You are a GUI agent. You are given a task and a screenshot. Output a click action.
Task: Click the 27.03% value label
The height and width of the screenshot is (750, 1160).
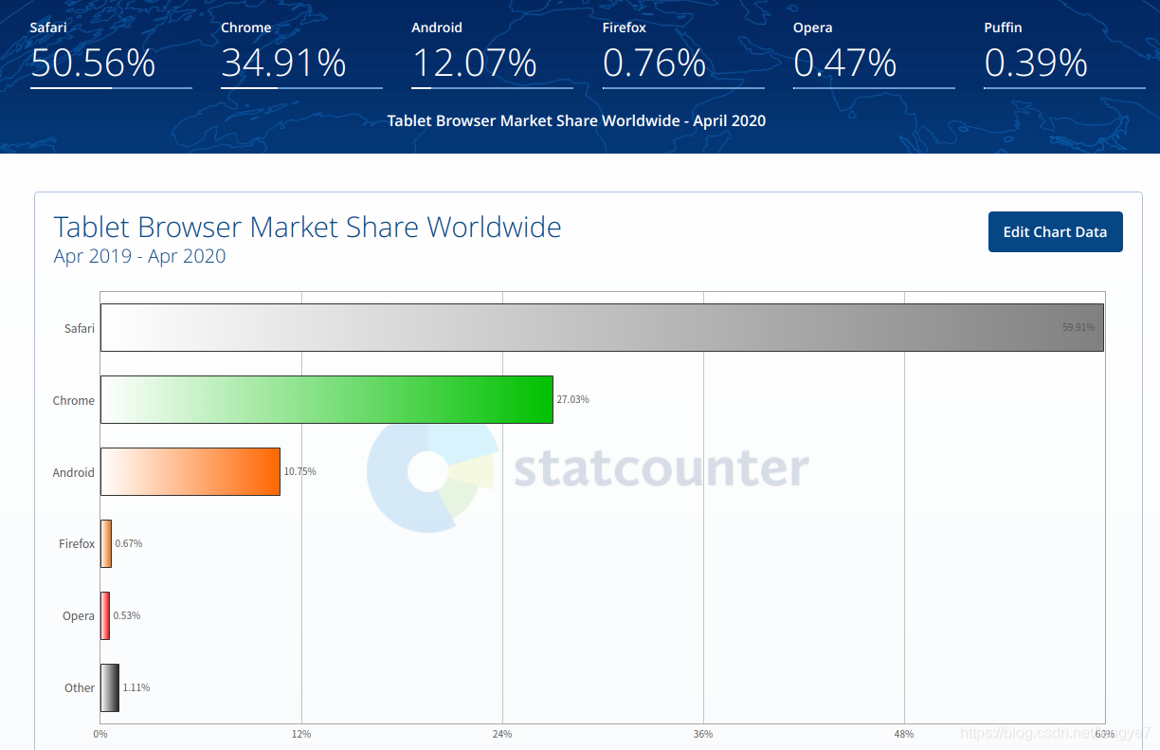(x=572, y=399)
